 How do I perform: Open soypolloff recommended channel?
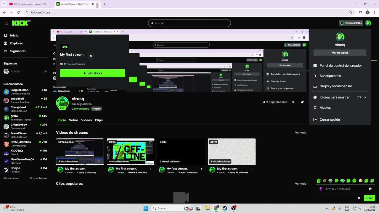[x=25, y=100]
